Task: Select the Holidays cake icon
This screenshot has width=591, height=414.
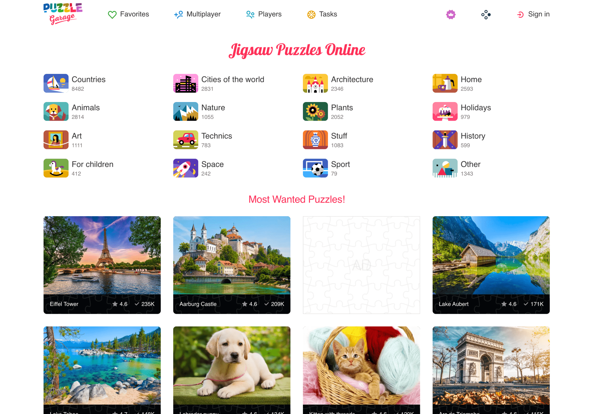Action: 445,111
